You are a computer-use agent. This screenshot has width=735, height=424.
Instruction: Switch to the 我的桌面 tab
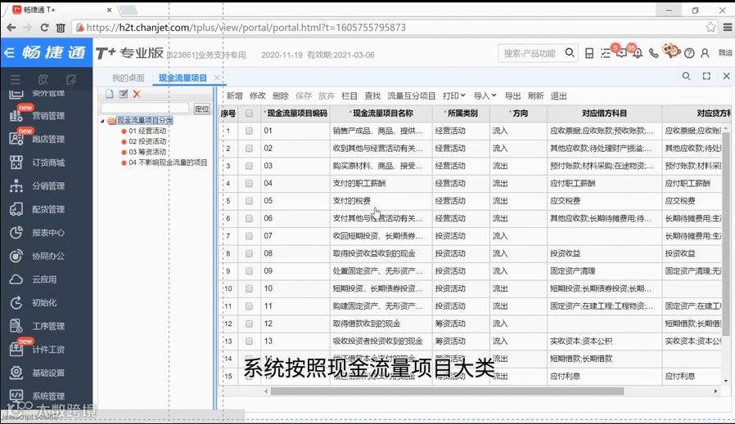(128, 78)
